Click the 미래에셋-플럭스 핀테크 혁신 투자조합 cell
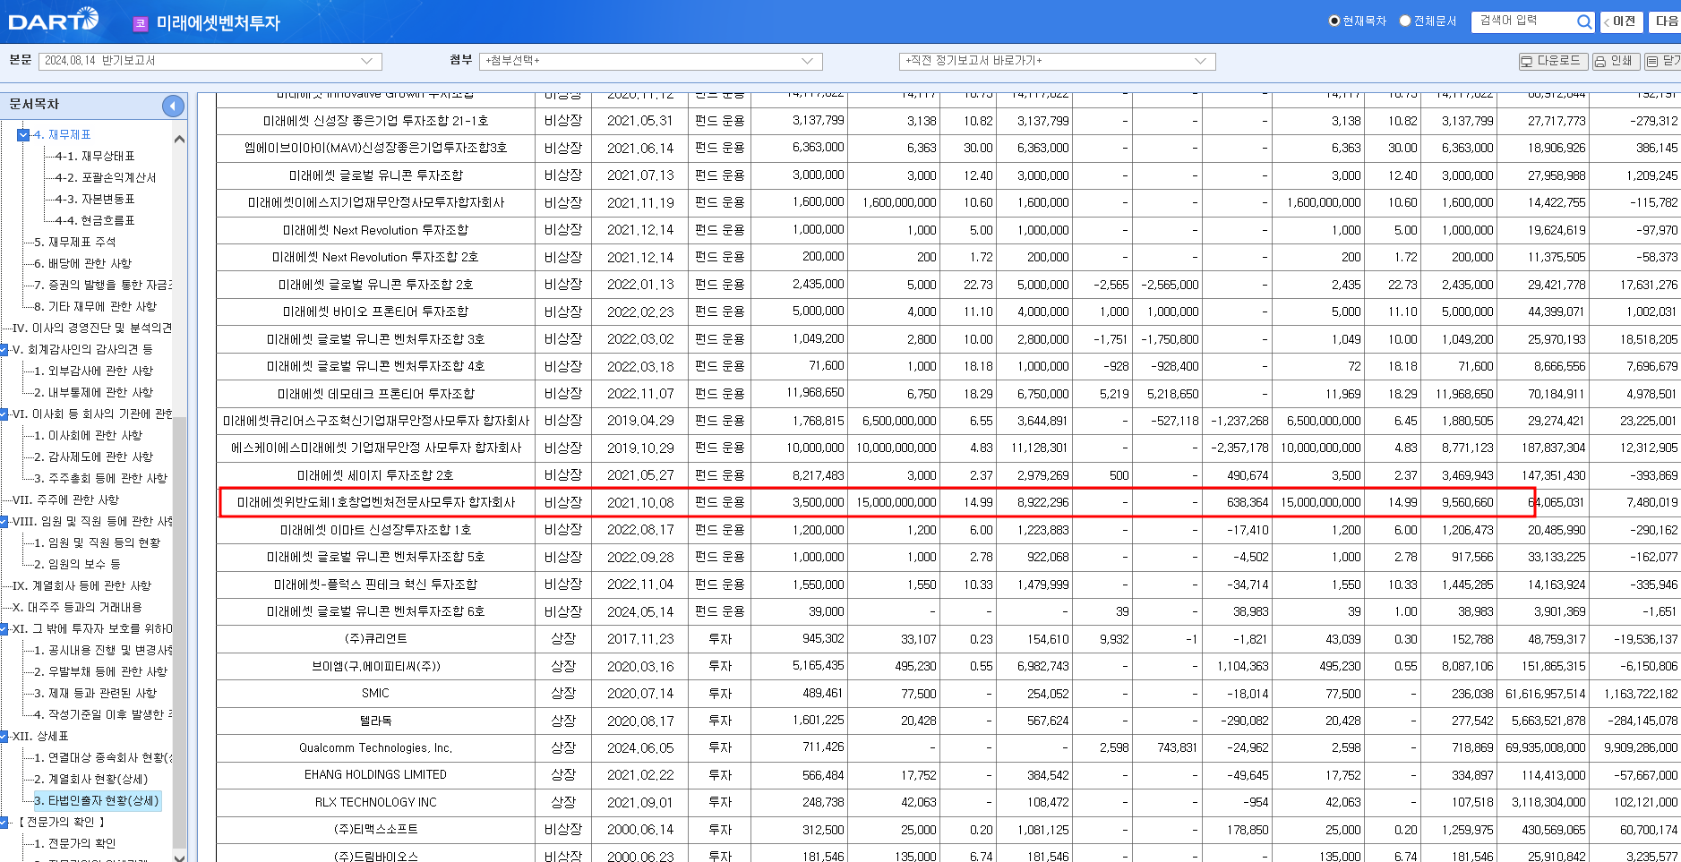 point(376,585)
